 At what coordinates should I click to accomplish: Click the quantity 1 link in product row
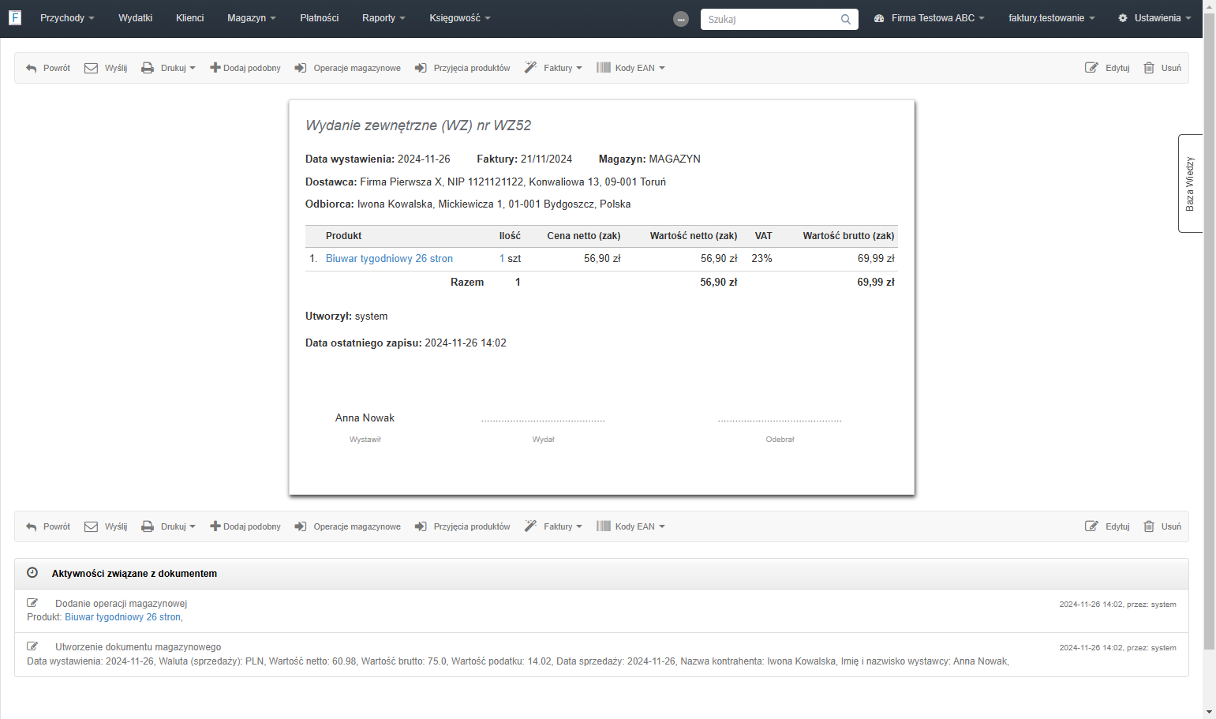tap(502, 259)
